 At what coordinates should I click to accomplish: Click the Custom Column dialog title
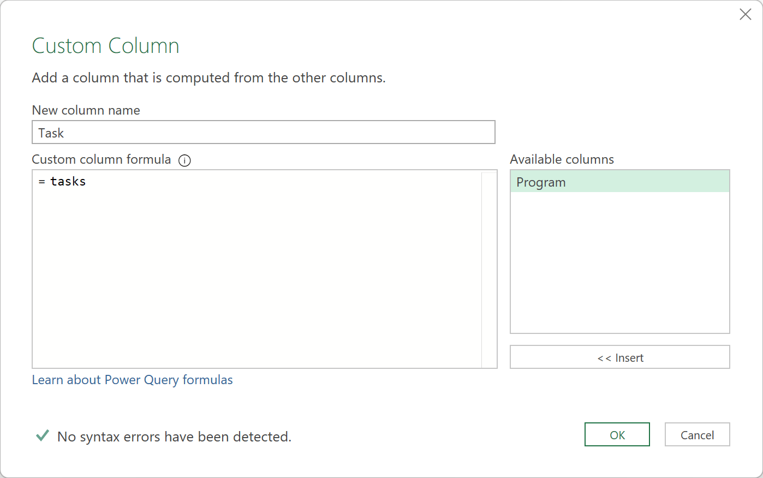pyautogui.click(x=105, y=46)
